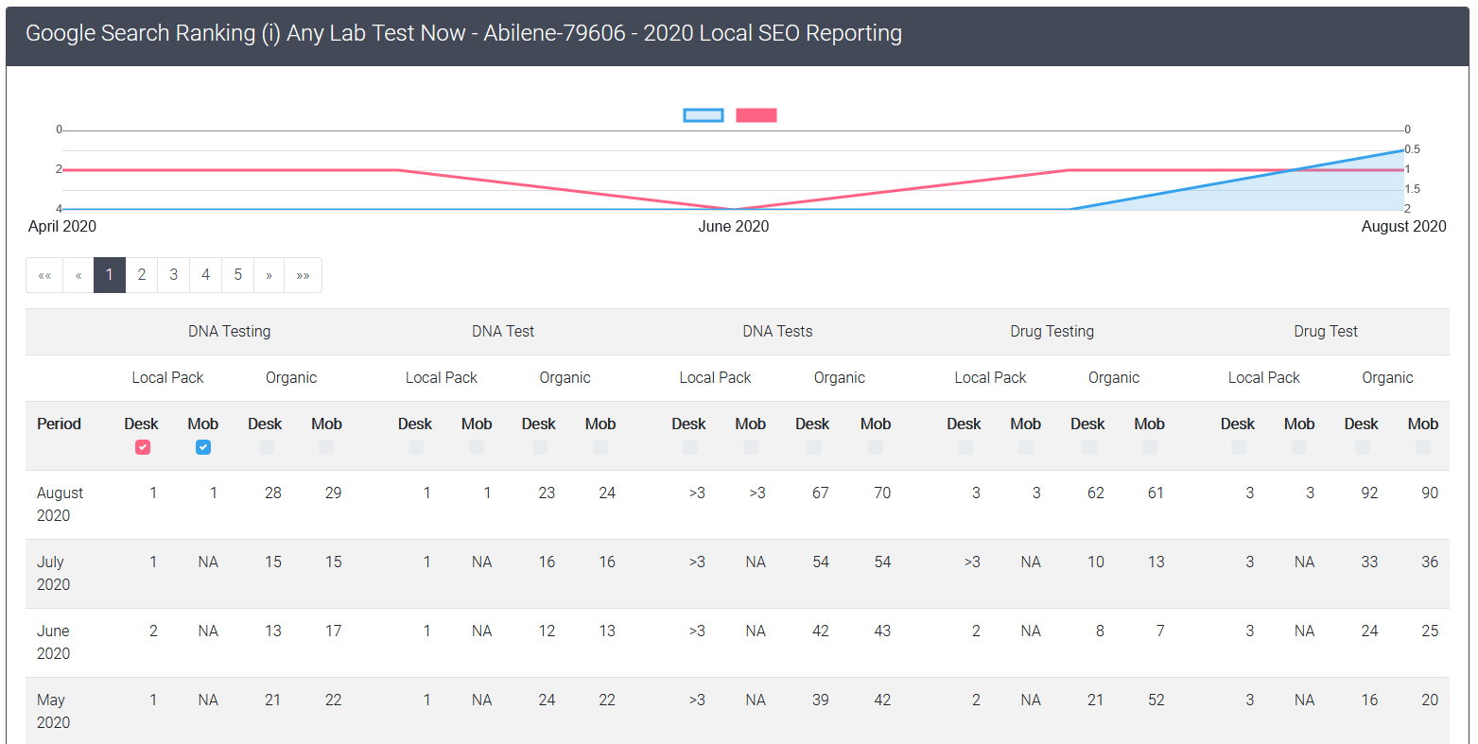The height and width of the screenshot is (744, 1478).
Task: Toggle the pink legend swatch in chart
Action: pos(756,115)
